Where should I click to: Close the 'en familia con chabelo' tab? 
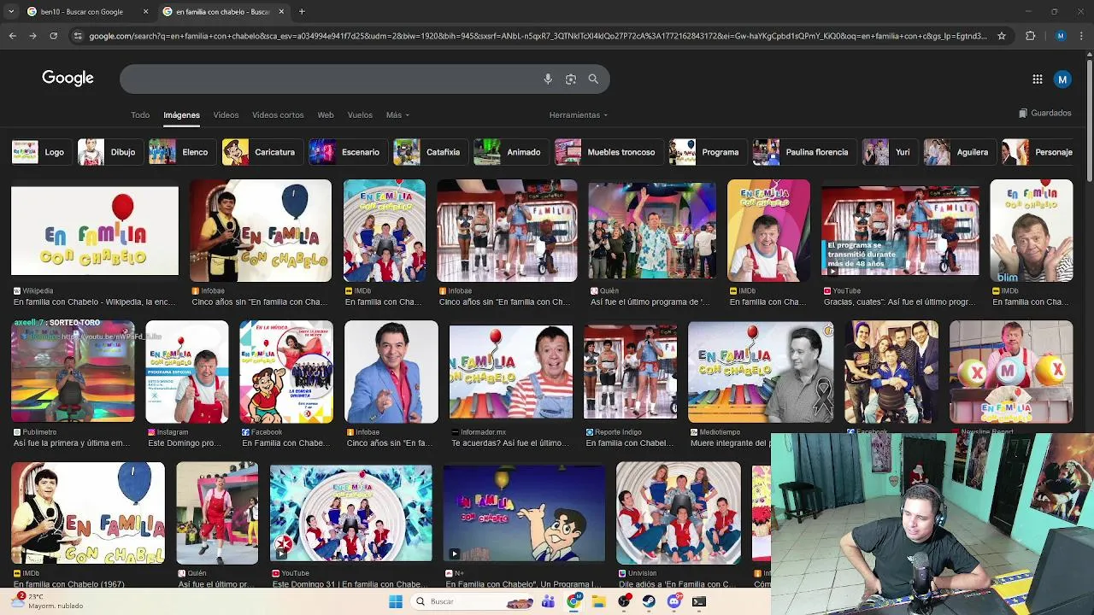281,12
